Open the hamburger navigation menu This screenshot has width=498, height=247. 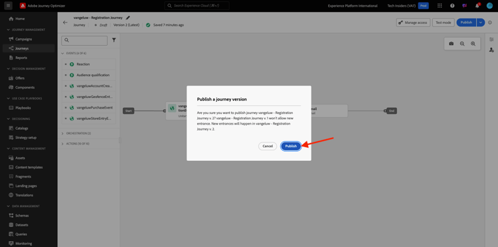8,6
